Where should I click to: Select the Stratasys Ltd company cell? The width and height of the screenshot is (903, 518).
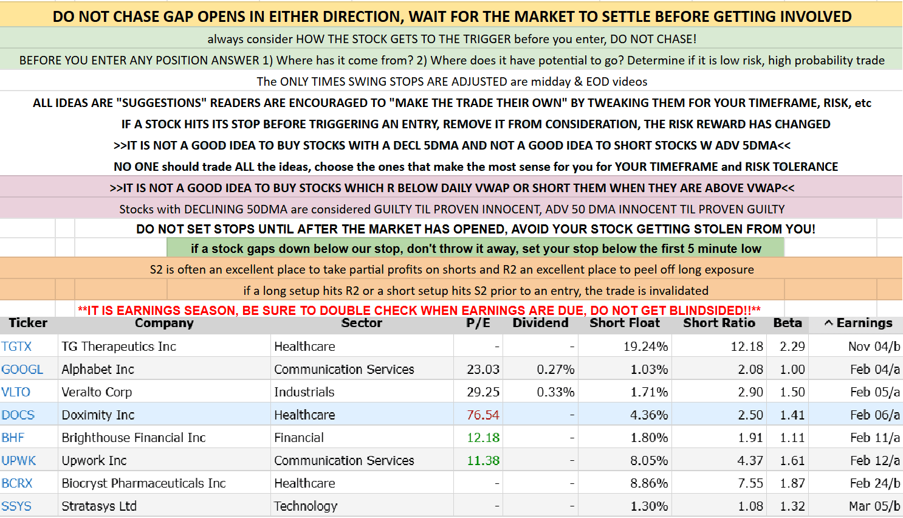(164, 506)
